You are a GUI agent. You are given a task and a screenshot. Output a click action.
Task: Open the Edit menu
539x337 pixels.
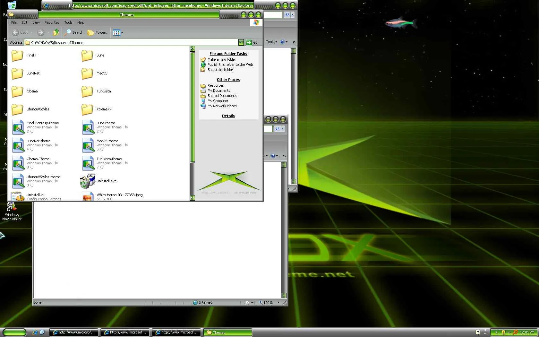pyautogui.click(x=24, y=22)
